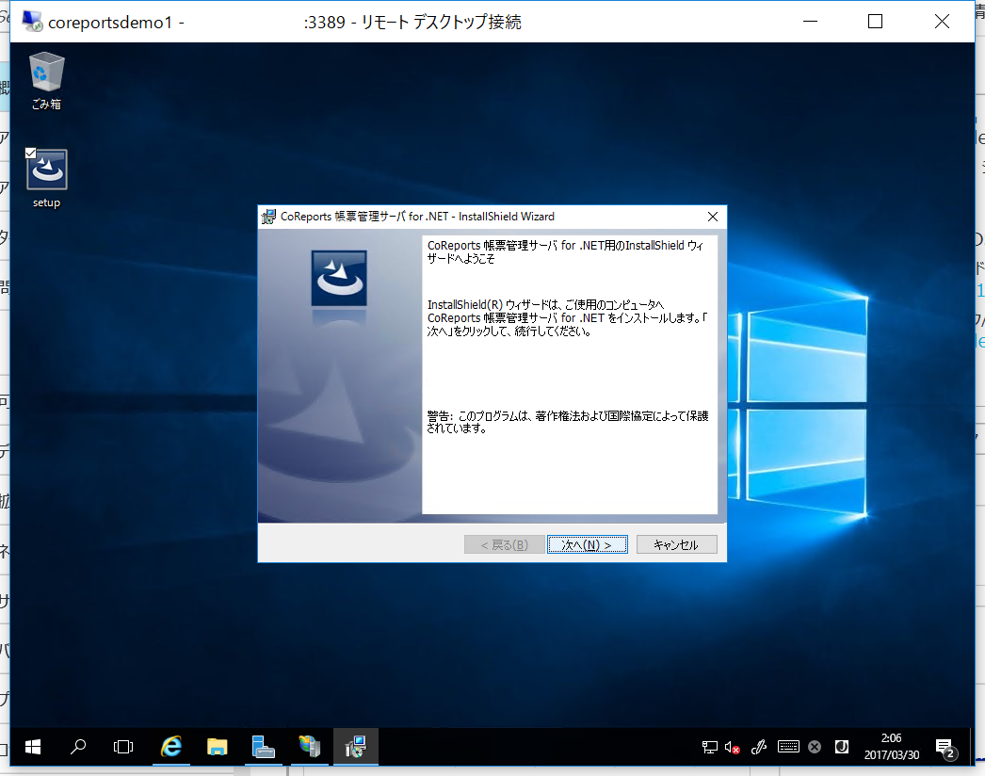Click the Remote Desktop connection title icon
The height and width of the screenshot is (776, 985).
32,22
